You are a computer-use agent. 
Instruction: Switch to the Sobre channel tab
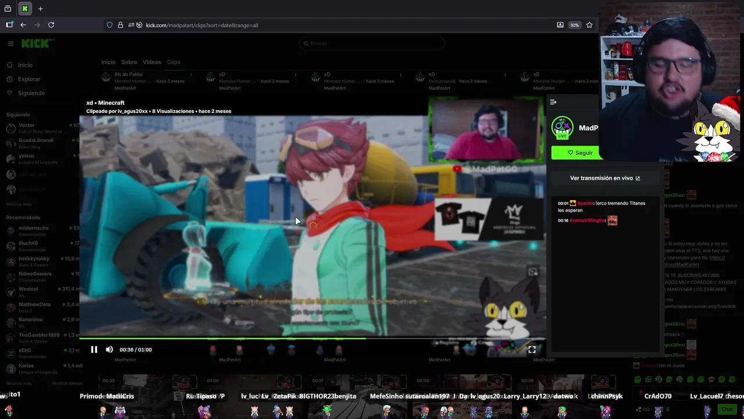click(129, 62)
